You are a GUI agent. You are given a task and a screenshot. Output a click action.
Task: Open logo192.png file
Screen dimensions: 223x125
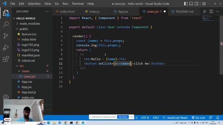[x=30, y=45]
